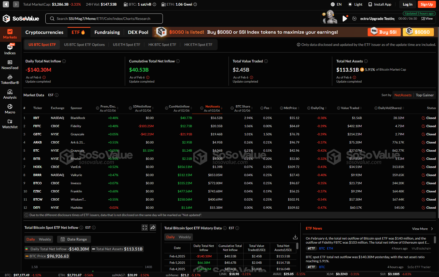Open the Cryptocurrencies tab
Viewport: 439px width, 277px height.
[44, 32]
